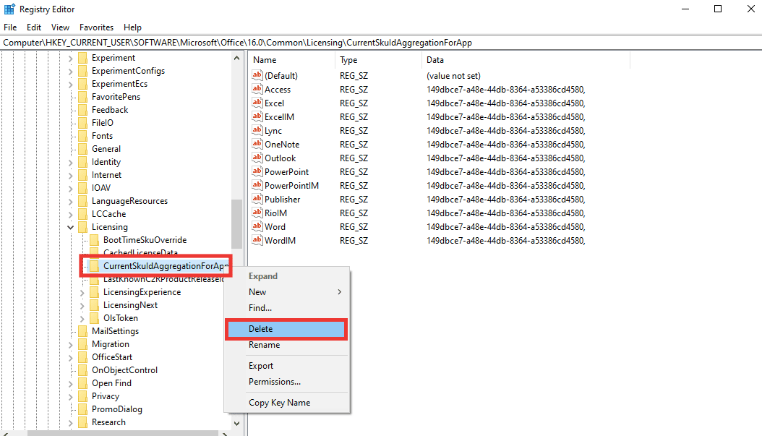Select the Publisher value string icon
Image resolution: width=762 pixels, height=436 pixels.
click(257, 199)
